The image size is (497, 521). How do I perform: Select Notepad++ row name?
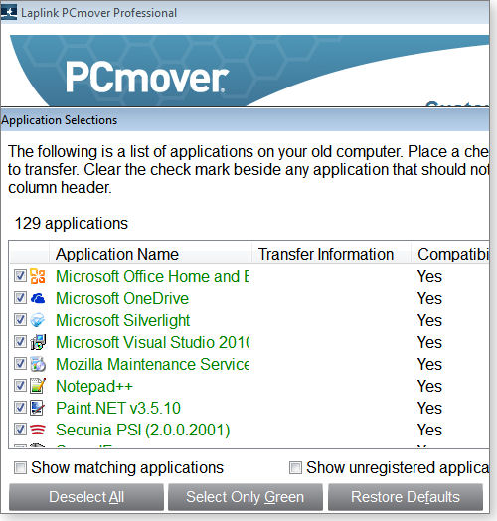[94, 386]
